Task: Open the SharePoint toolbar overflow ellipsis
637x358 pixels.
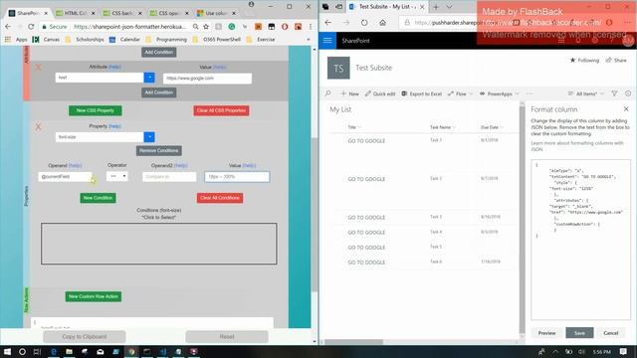Action: [529, 93]
